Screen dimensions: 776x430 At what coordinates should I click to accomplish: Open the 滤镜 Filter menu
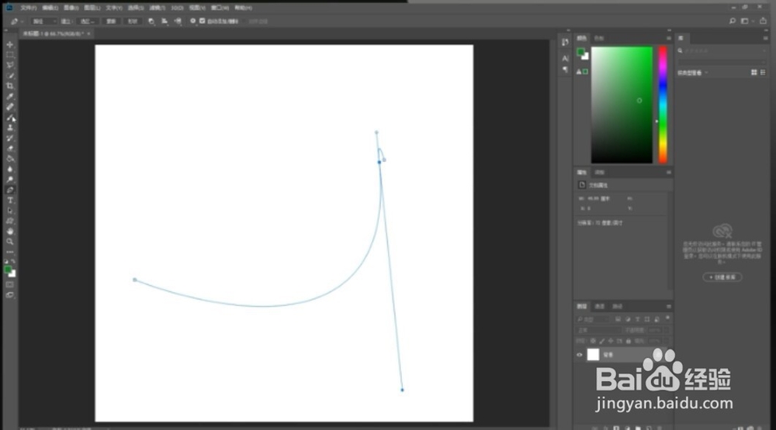coord(157,8)
